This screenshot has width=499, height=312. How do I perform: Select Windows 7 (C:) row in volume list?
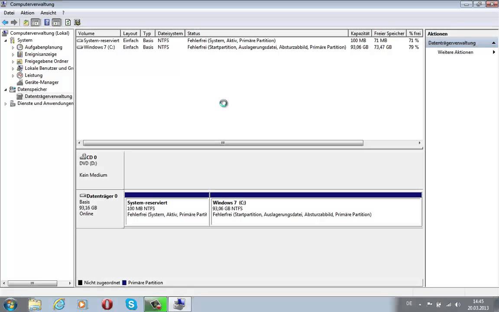[x=249, y=47]
